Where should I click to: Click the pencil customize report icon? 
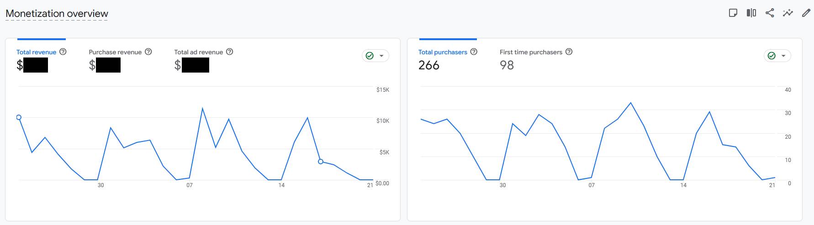(x=806, y=13)
